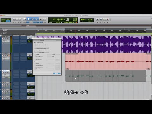Open Elastic Audio Events dropdown

[x=42, y=48]
